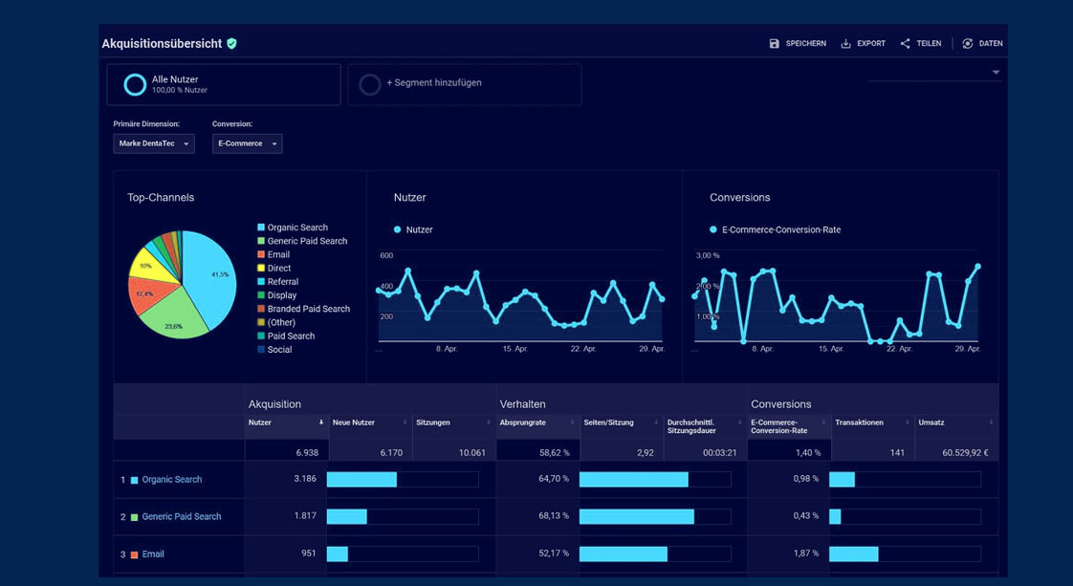The image size is (1073, 586).
Task: Open the Generic Paid Search channel link
Action: pos(181,517)
